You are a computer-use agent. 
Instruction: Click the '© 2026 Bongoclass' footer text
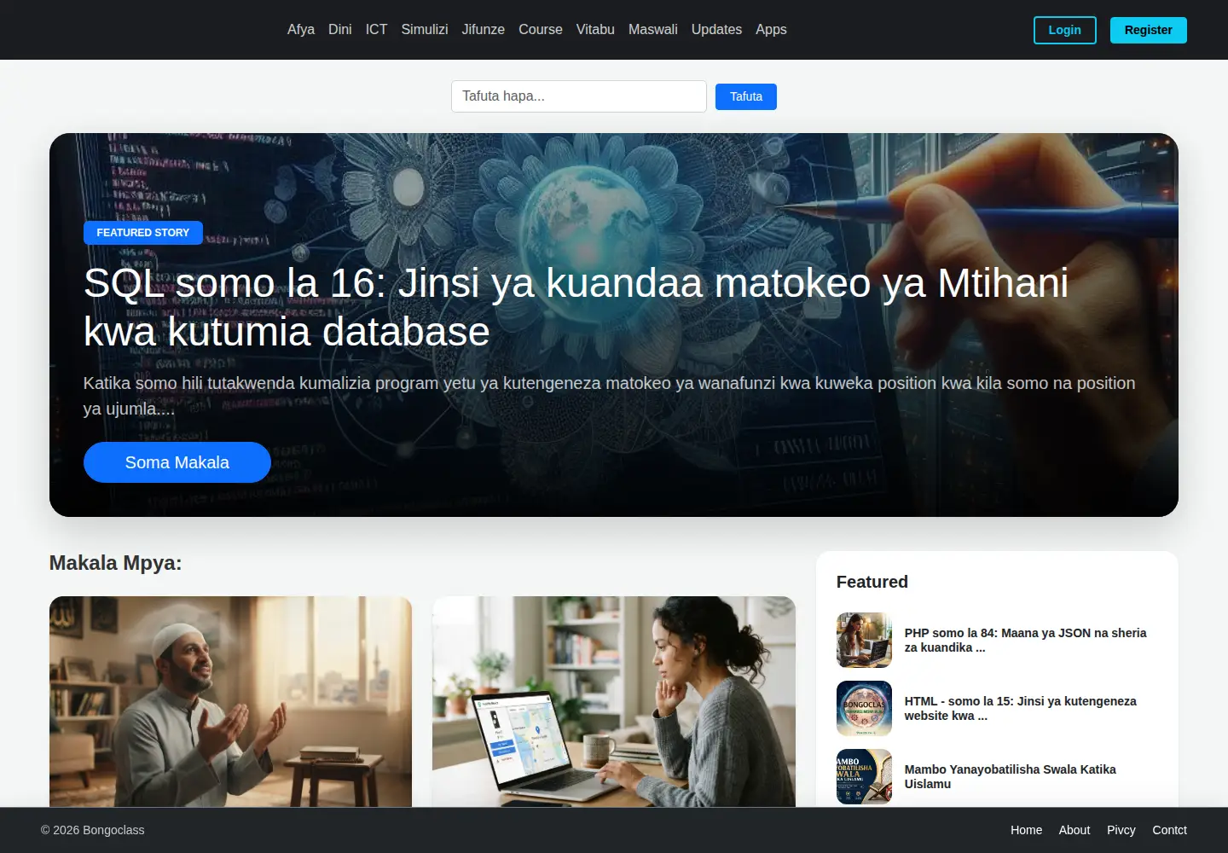93,830
